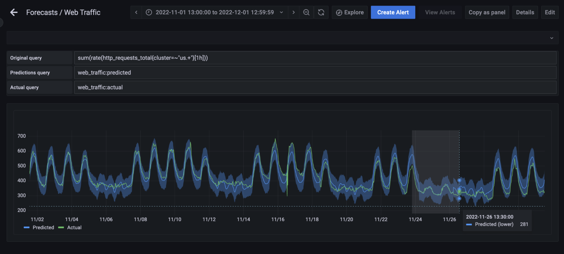Click Create Alert button
This screenshot has height=254, width=564.
click(393, 12)
